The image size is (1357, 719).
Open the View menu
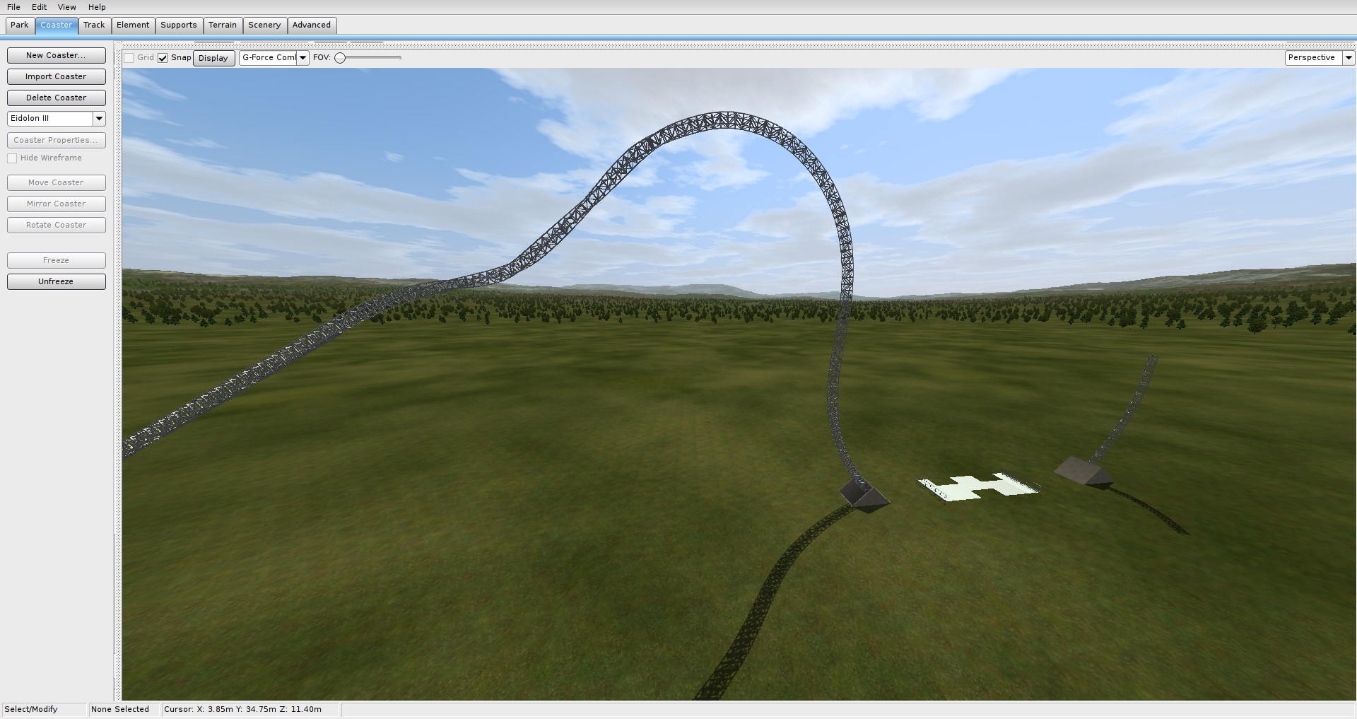pyautogui.click(x=67, y=7)
